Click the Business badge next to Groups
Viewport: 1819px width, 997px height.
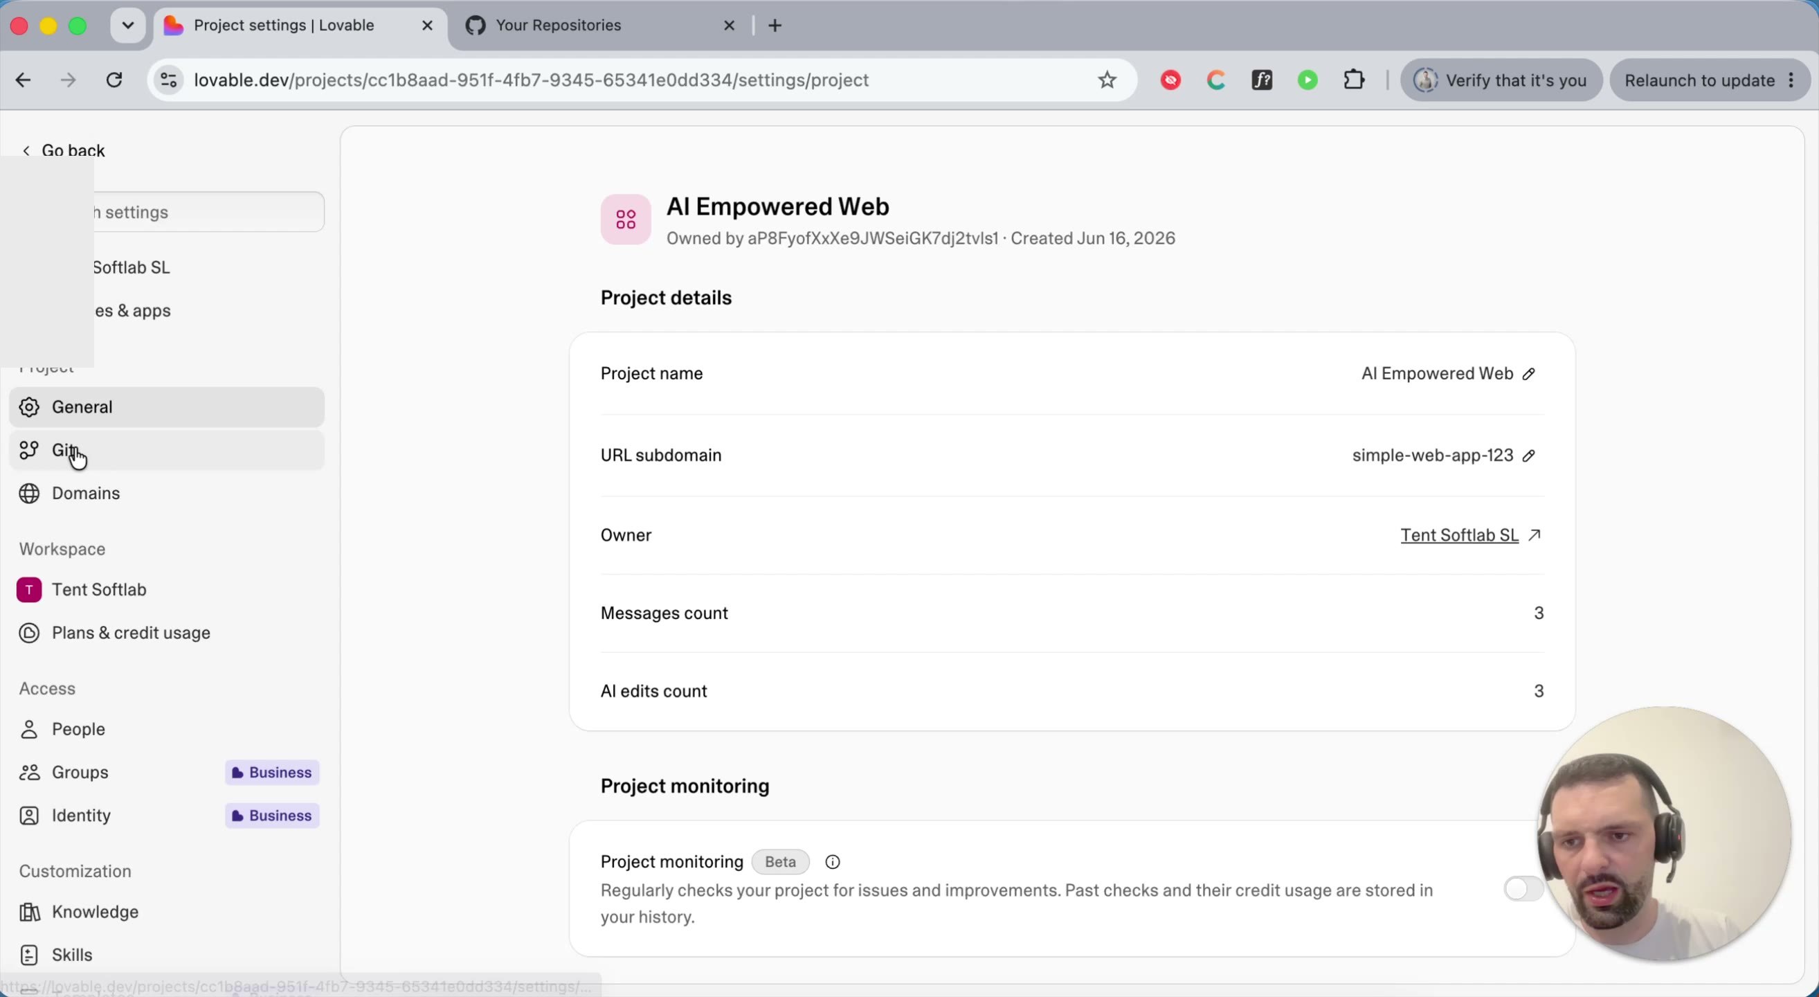point(273,773)
